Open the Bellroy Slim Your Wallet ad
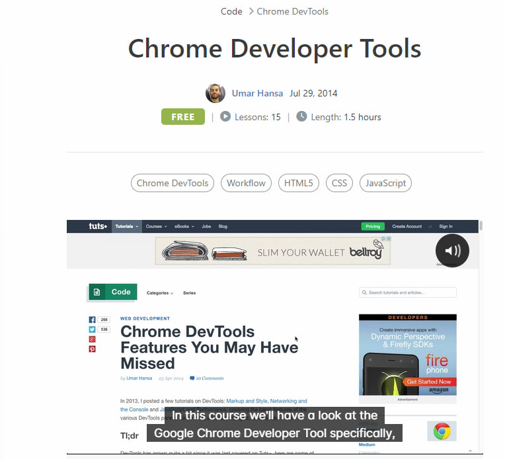 coord(272,251)
